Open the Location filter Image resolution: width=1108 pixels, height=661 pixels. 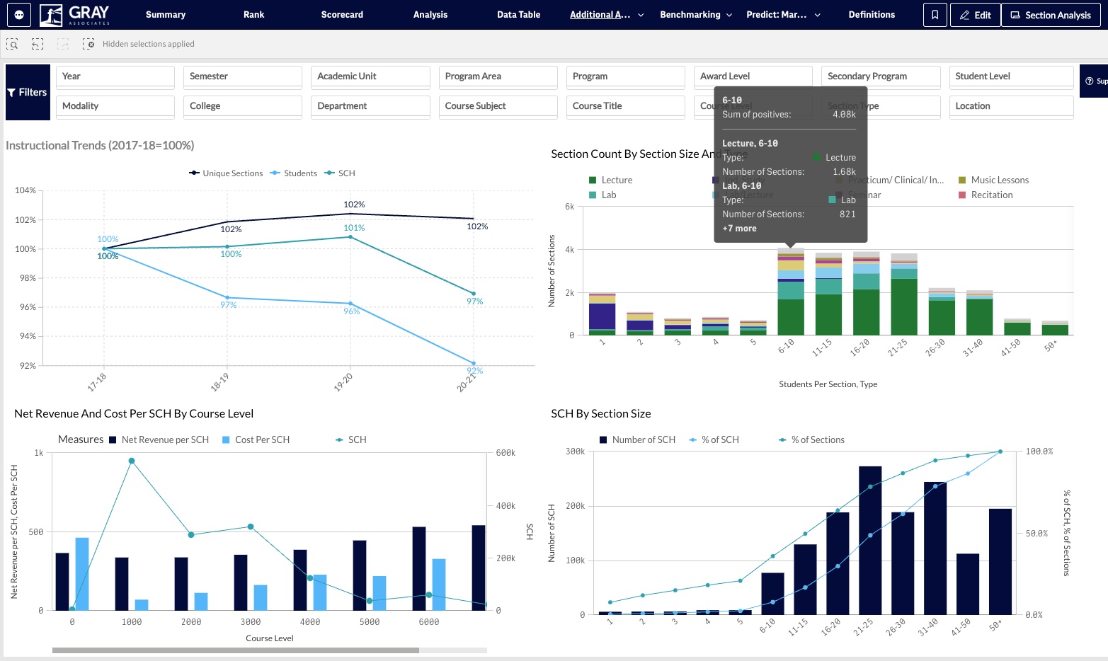tap(1012, 106)
